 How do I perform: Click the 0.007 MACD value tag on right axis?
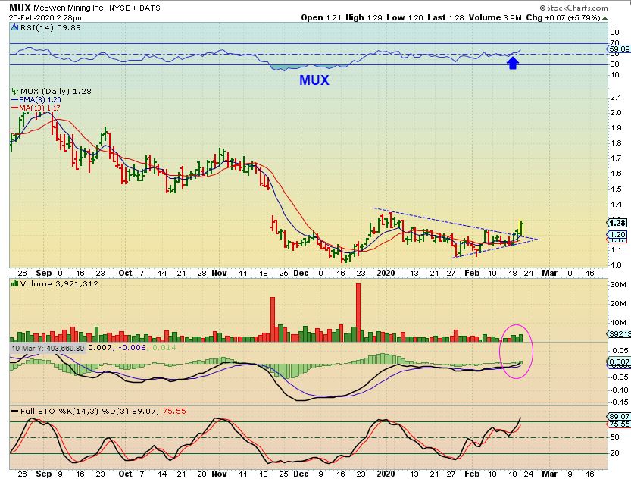619,362
